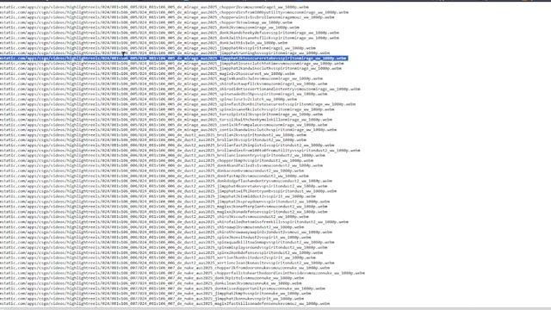
Task: Select the jimpphat4konretake dust2 line
Action: coord(164,186)
